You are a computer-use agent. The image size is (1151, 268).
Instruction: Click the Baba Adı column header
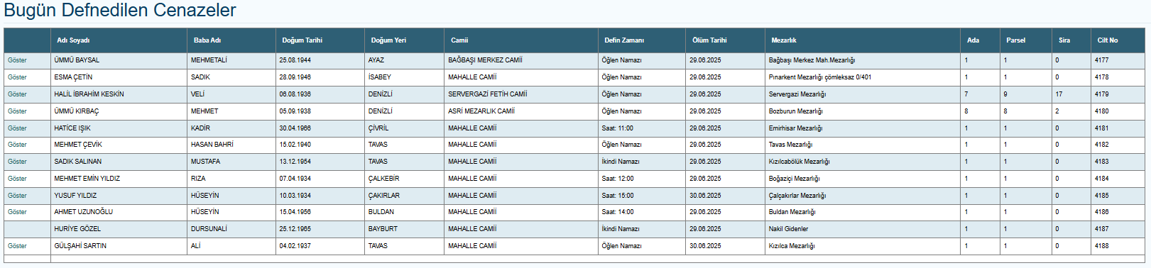pyautogui.click(x=207, y=40)
